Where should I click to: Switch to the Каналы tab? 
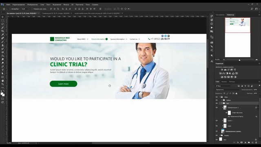tap(224, 82)
